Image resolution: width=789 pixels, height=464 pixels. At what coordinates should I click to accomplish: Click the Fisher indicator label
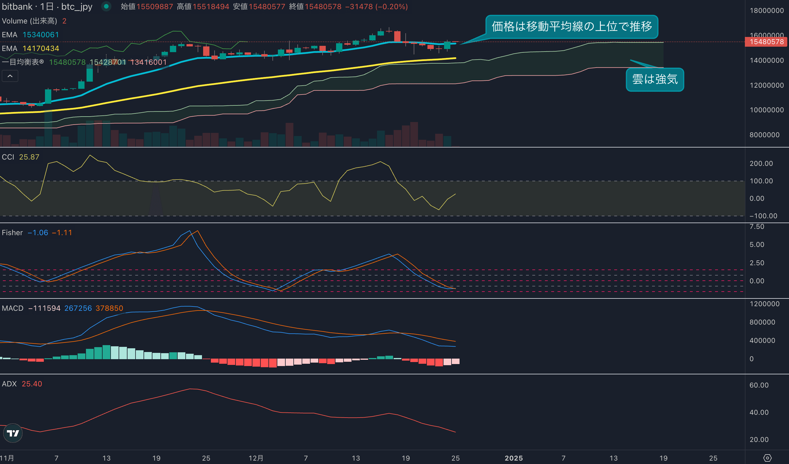[12, 233]
